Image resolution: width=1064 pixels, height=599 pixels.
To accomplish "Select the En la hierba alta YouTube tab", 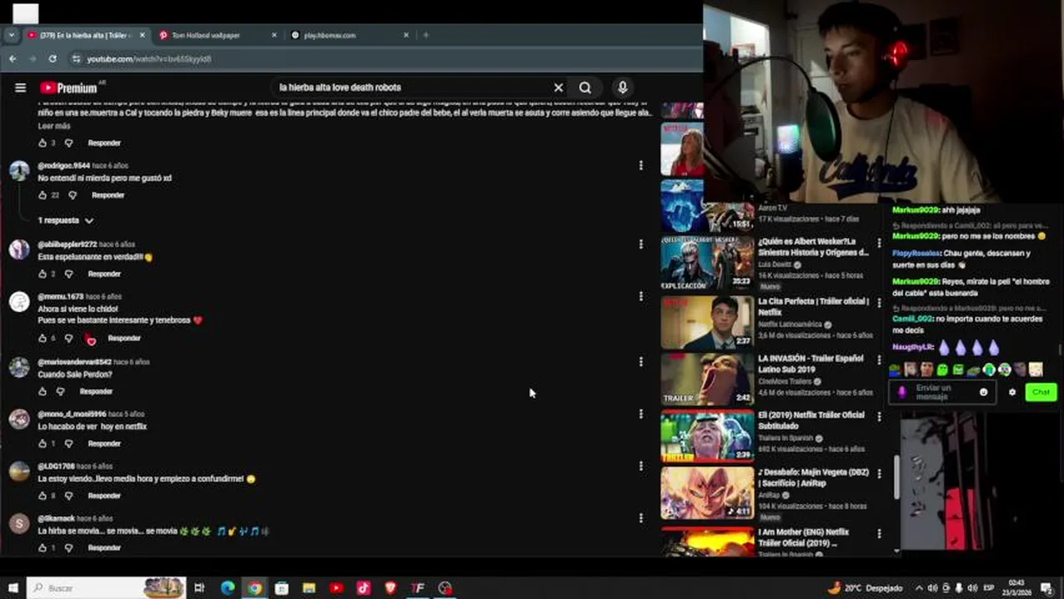I will click(85, 35).
